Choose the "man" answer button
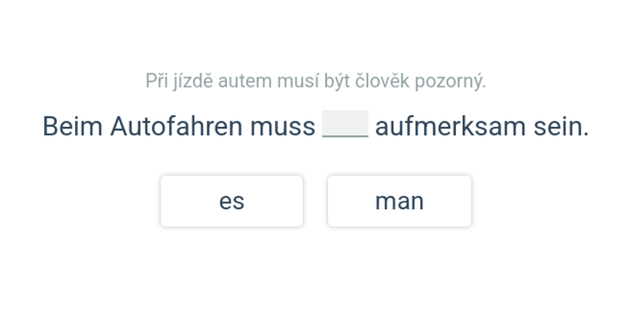 399,202
